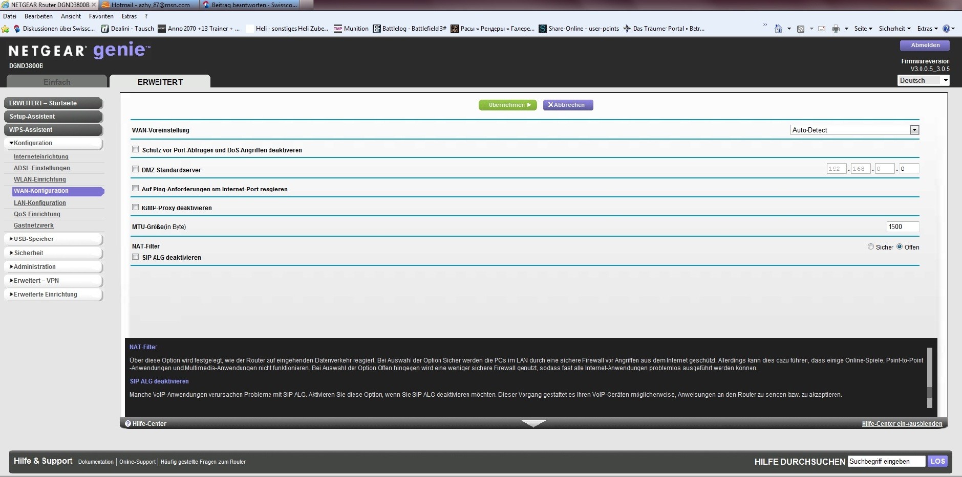Viewport: 962px width, 477px height.
Task: Click the green Übernehmen button
Action: coord(507,105)
